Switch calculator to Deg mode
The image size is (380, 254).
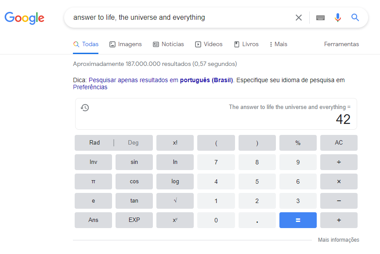click(x=133, y=143)
